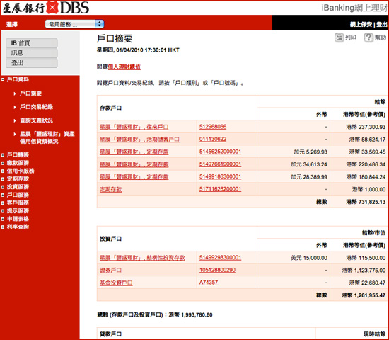
Task: Open the 星展「豐盛理財」往來戶口 link
Action: pos(134,127)
